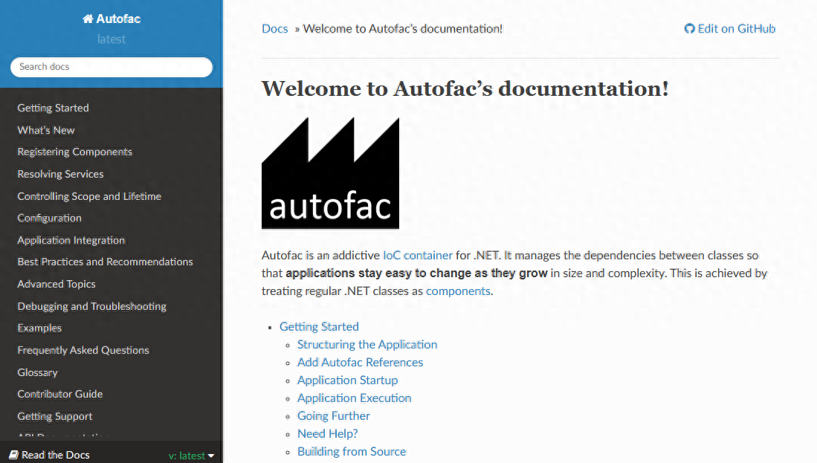The image size is (817, 463).
Task: Click the Welcome to Autofac's documentation! heading
Action: pyautogui.click(x=465, y=88)
